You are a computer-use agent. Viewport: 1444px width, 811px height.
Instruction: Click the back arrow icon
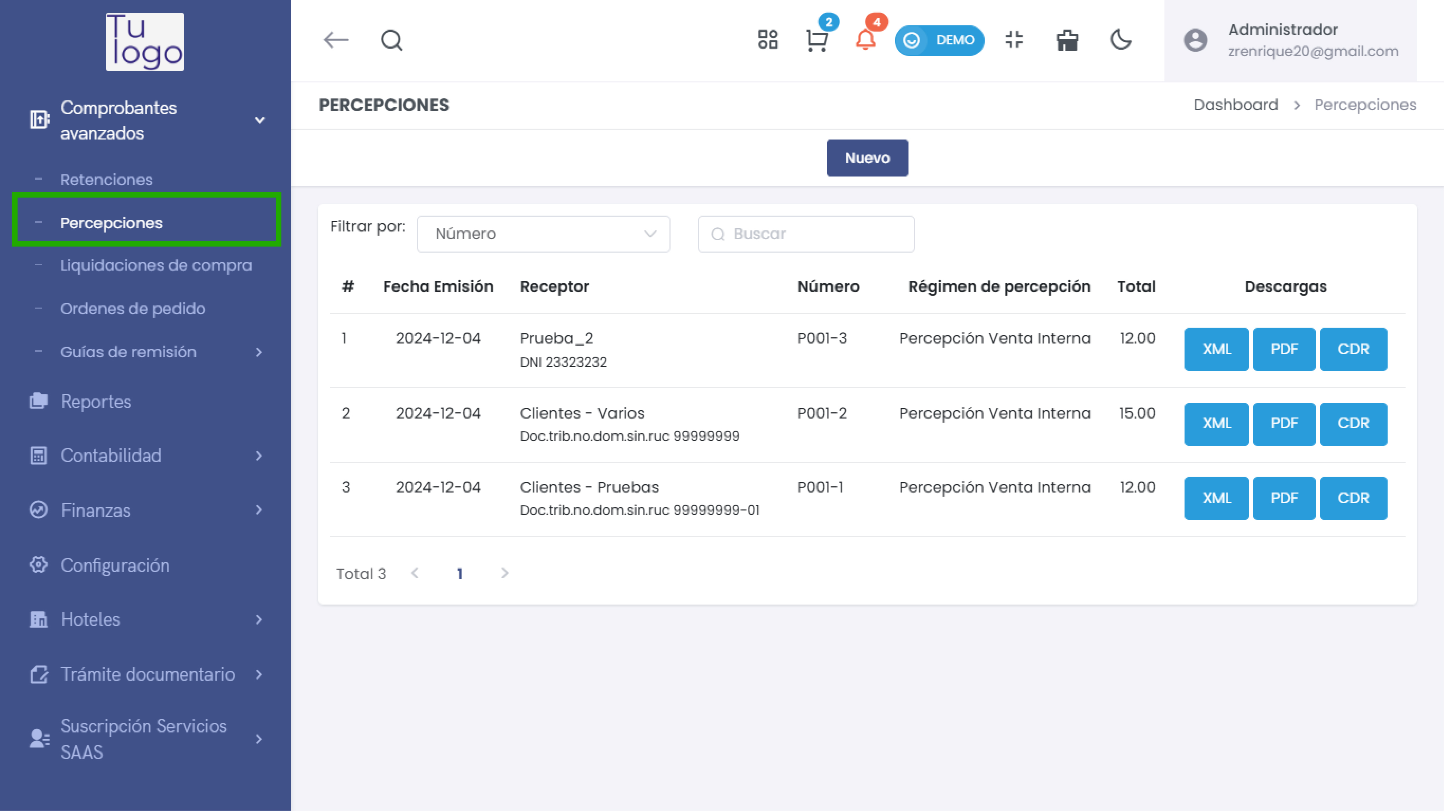point(336,40)
